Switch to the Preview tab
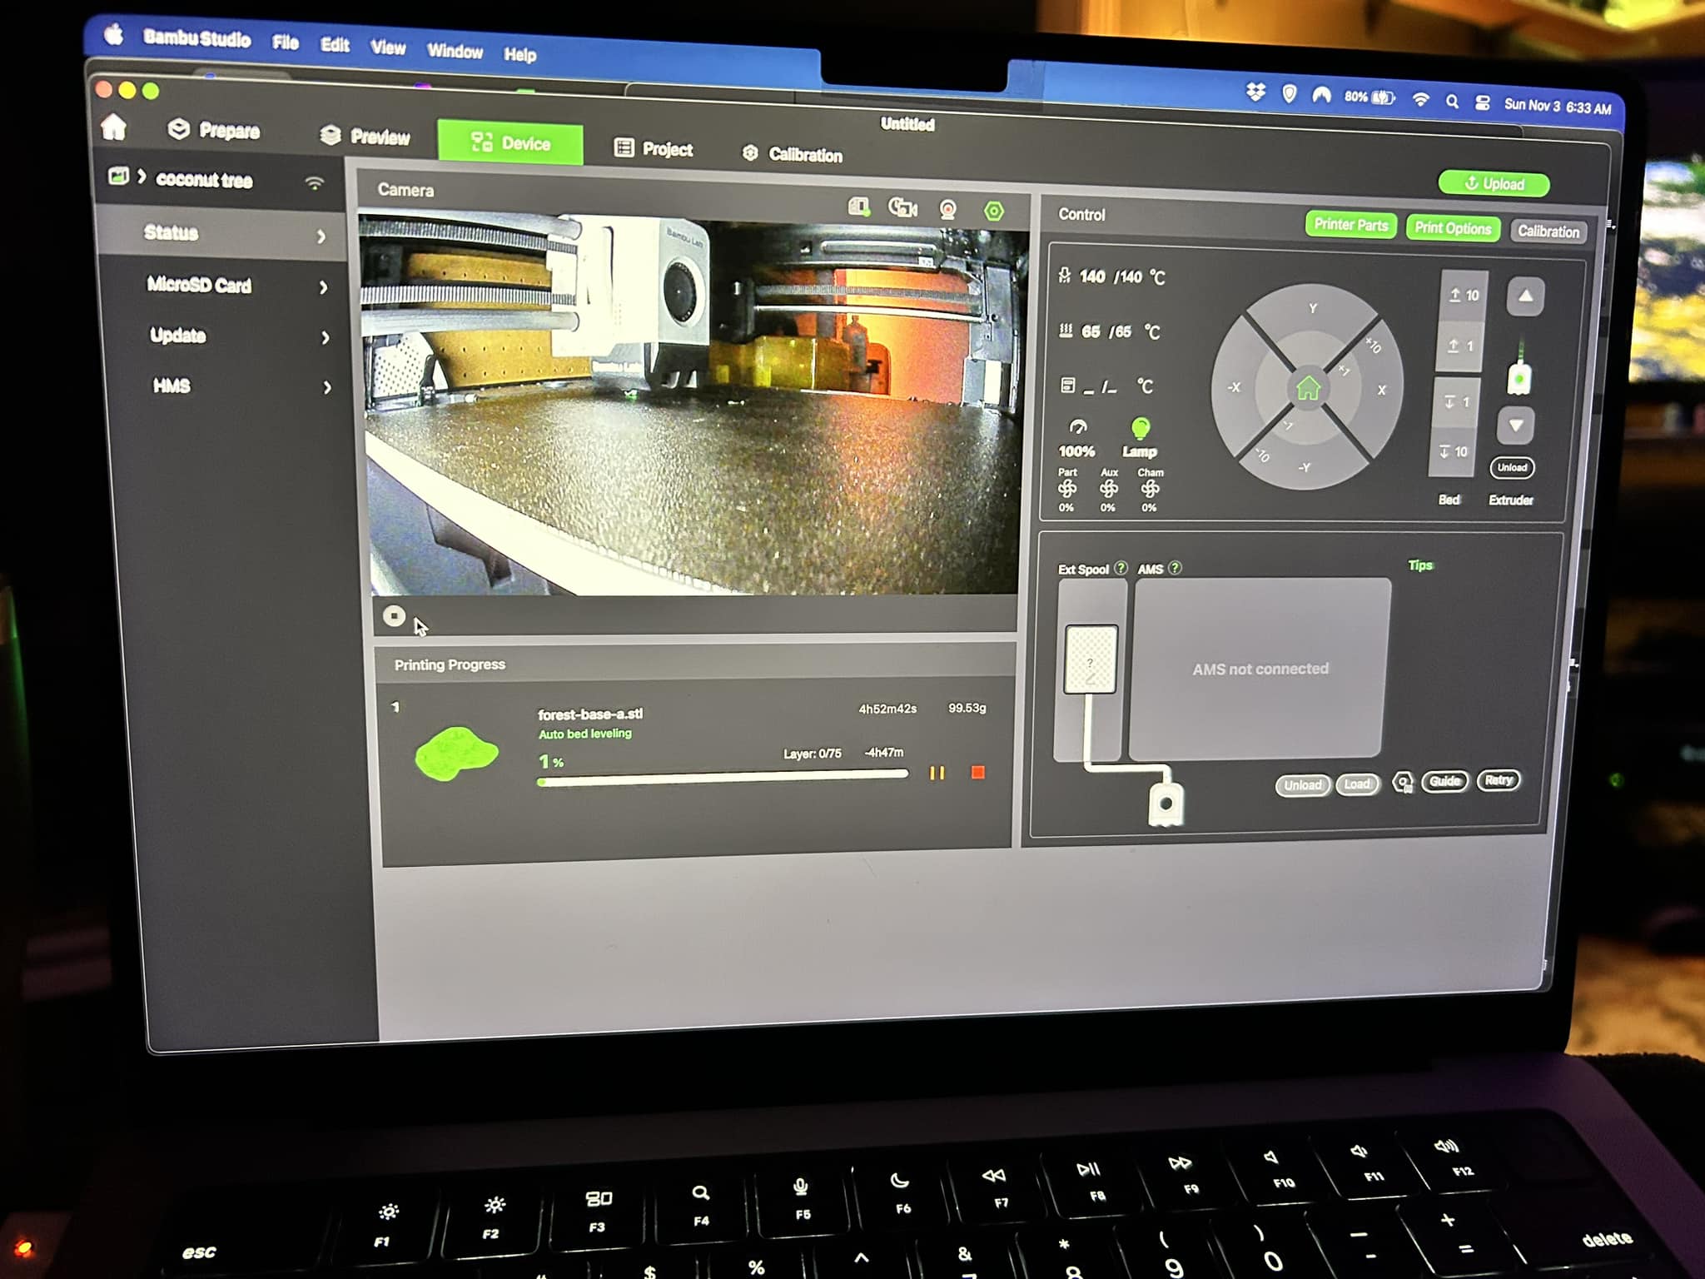Viewport: 1705px width, 1279px height. click(365, 136)
